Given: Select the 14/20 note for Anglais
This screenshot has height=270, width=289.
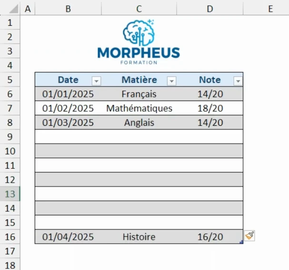Looking at the screenshot, I should coord(210,122).
